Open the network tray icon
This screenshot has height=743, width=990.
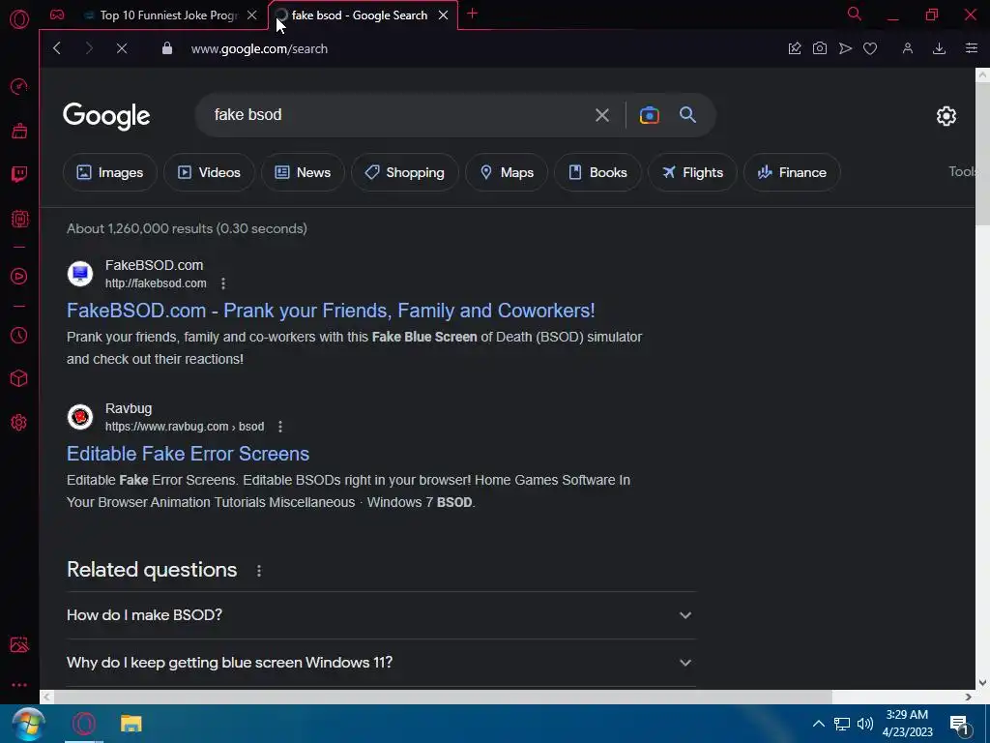click(x=842, y=724)
